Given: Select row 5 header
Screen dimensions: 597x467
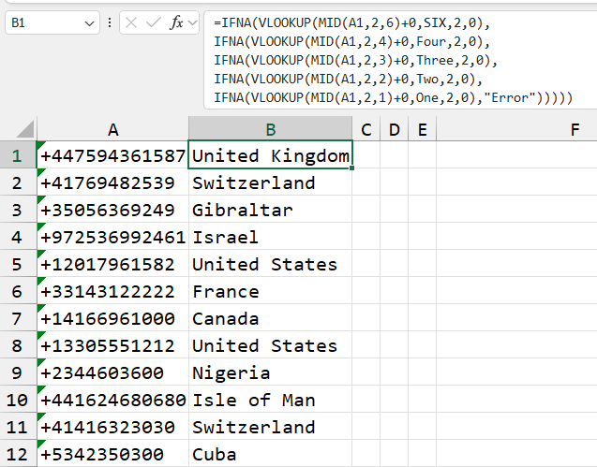Looking at the screenshot, I should coord(17,265).
